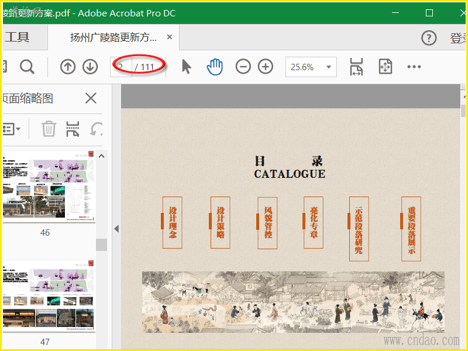468x351 pixels.
Task: Zoom in with the plus button
Action: tap(266, 66)
